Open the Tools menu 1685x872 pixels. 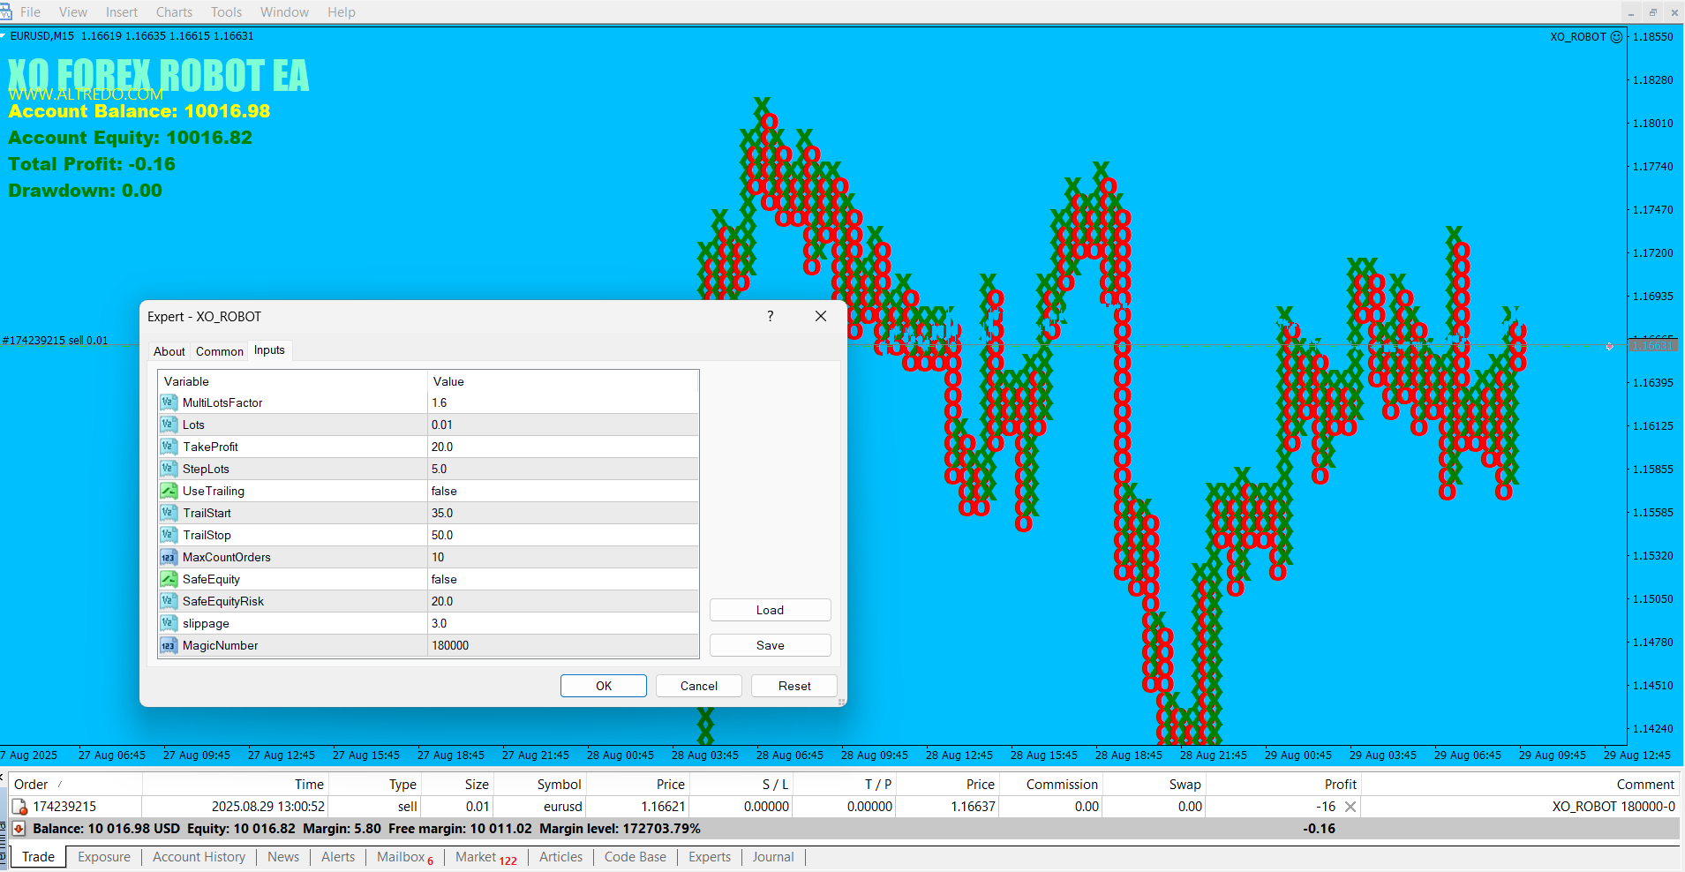[x=226, y=12]
